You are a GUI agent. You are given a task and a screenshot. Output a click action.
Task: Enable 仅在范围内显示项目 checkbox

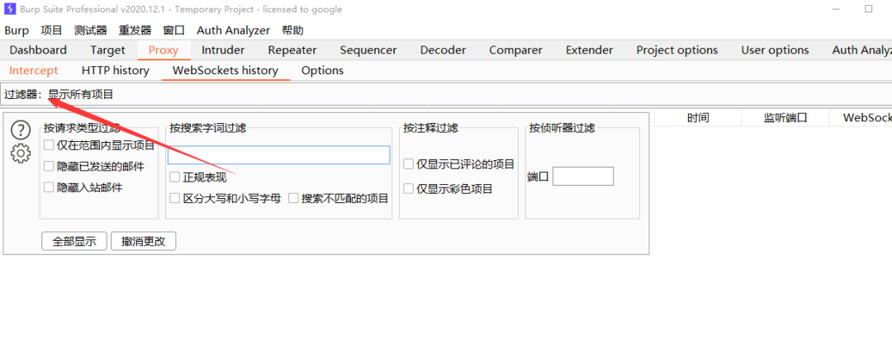(x=49, y=145)
